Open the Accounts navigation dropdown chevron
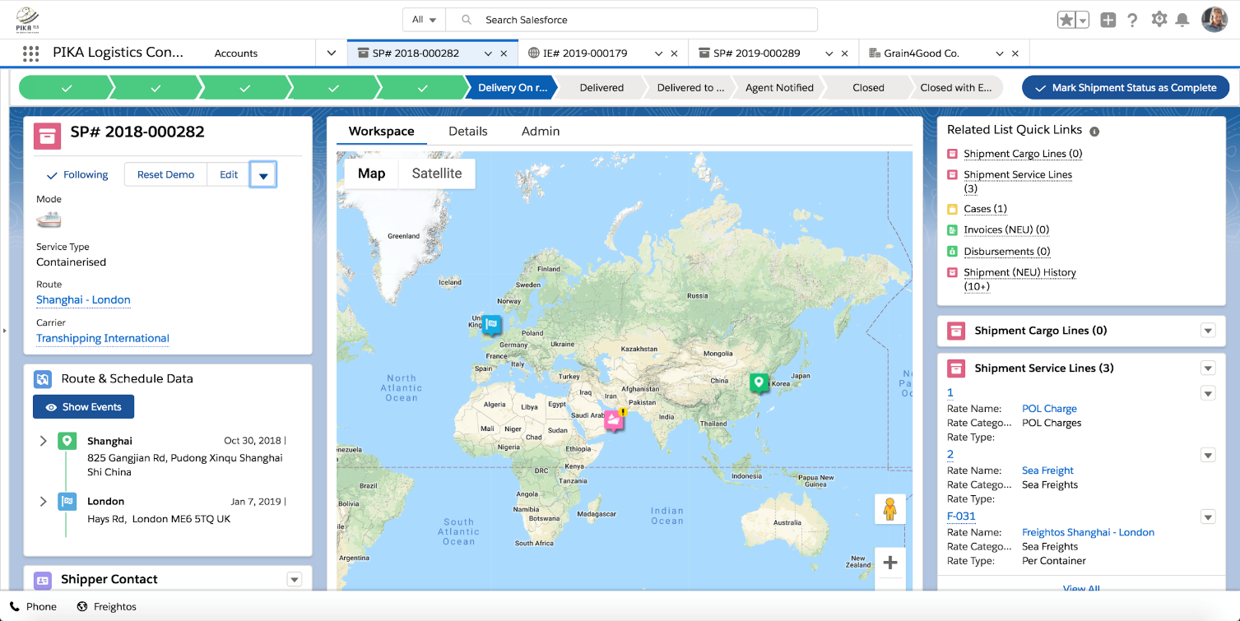 coord(332,53)
